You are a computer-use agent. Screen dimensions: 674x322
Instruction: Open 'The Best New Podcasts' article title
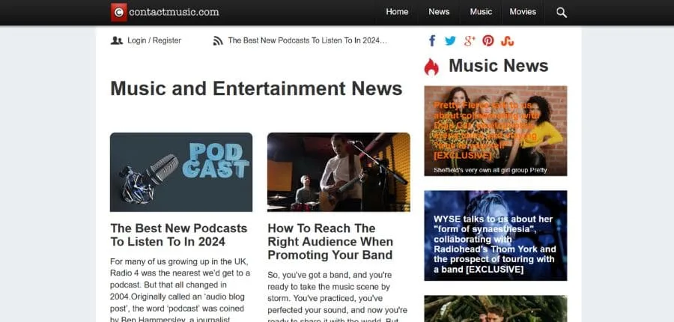178,234
